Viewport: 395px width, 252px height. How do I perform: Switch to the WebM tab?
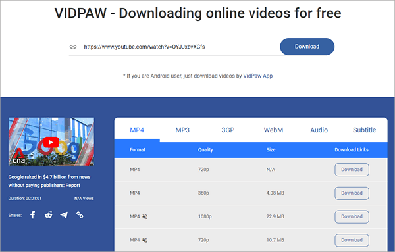(x=273, y=130)
